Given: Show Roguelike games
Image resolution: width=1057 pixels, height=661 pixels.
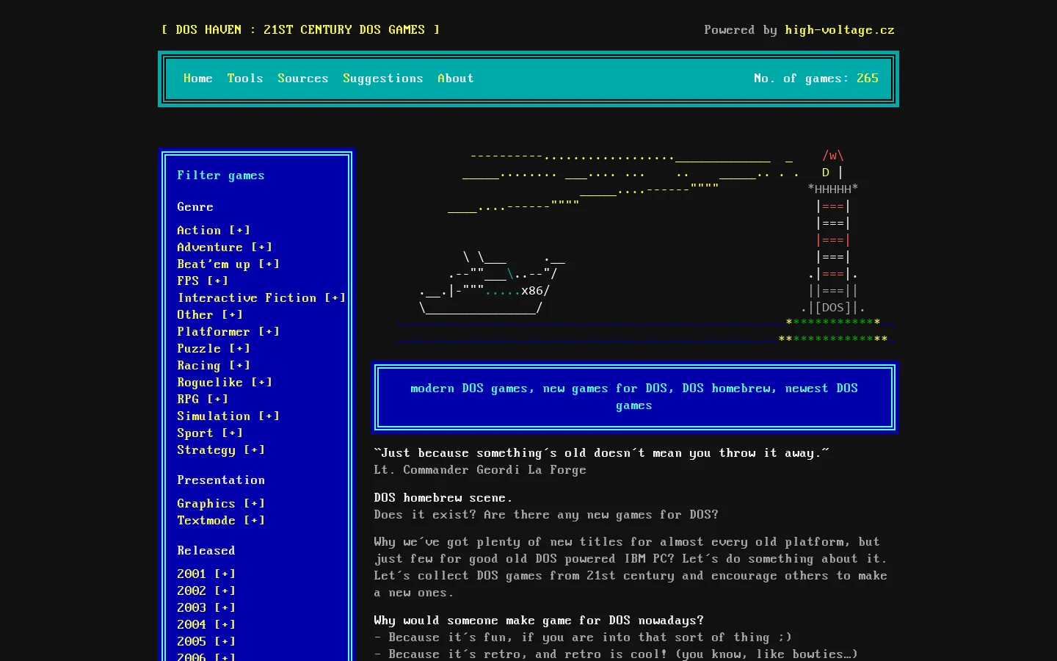Looking at the screenshot, I should coord(224,383).
